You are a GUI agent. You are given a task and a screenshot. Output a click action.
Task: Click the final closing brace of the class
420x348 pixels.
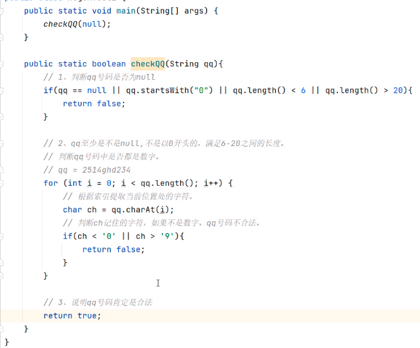click(x=7, y=342)
